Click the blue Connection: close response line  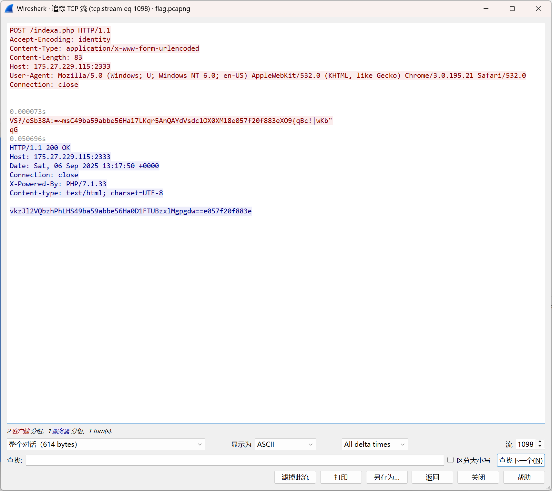click(x=44, y=175)
